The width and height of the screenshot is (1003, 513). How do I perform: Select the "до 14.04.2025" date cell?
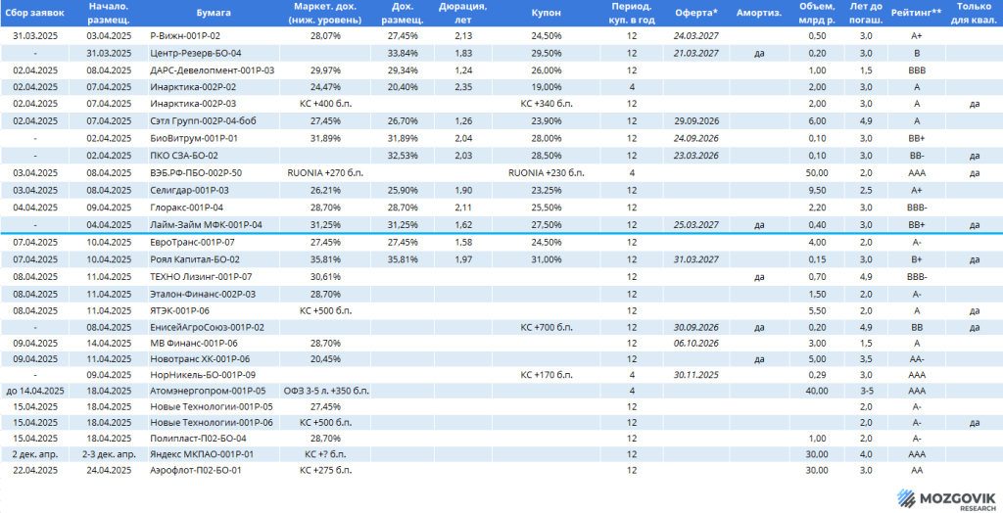(x=35, y=391)
